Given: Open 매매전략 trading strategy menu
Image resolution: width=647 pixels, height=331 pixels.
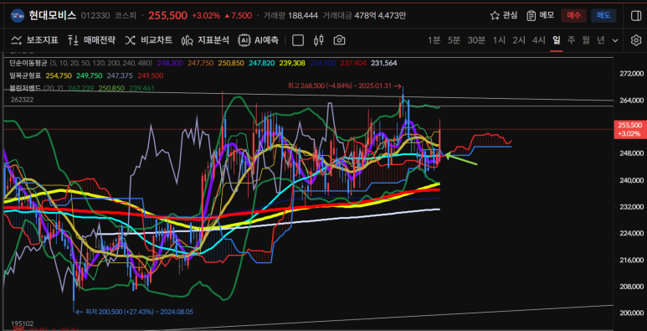Looking at the screenshot, I should pyautogui.click(x=91, y=40).
